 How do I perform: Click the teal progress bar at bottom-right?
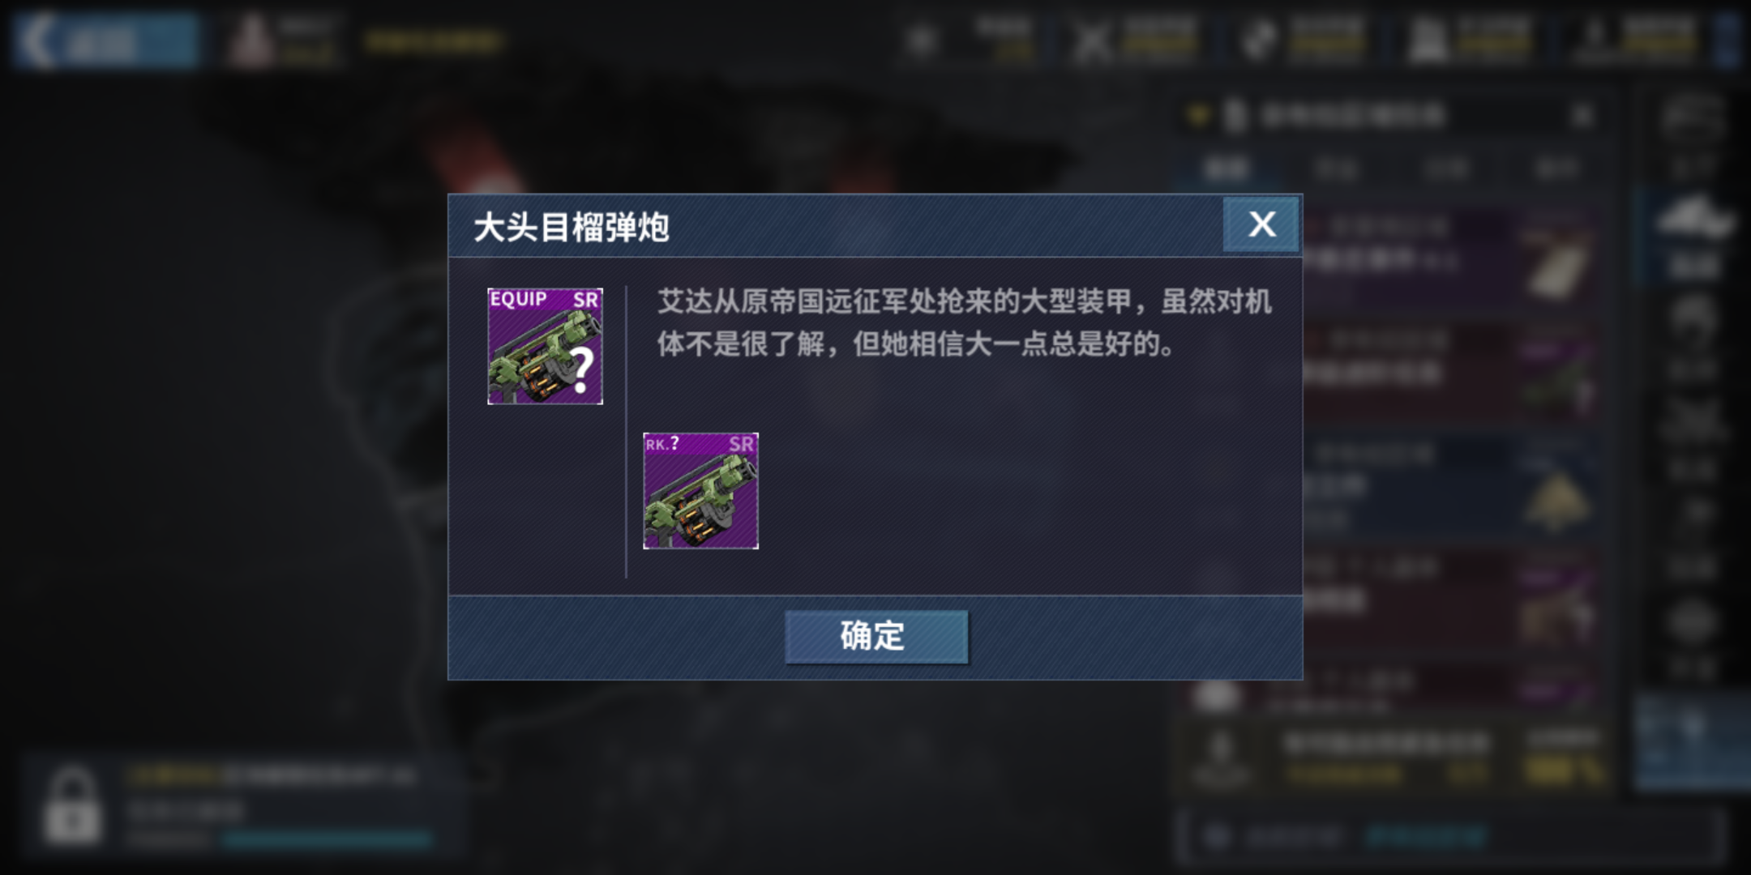1425,835
